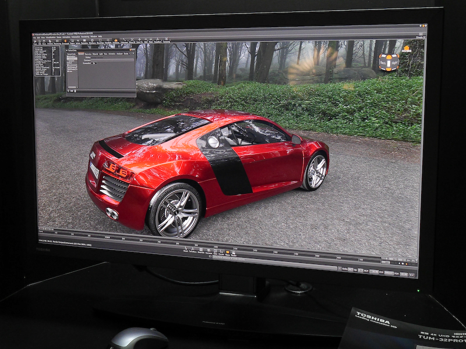The width and height of the screenshot is (466, 349).
Task: Toggle the Boundings toolbar icon
Action: pos(100,41)
